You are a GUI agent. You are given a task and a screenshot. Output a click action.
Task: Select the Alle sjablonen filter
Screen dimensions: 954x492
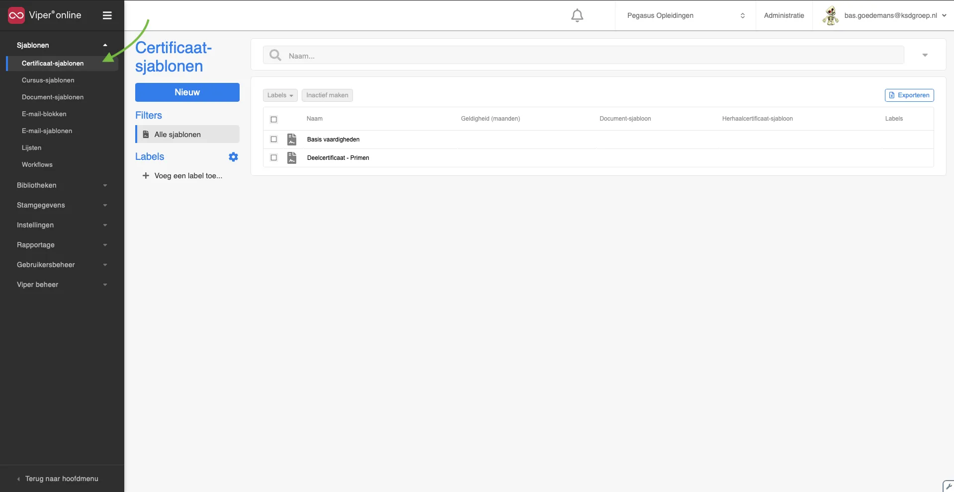pos(187,135)
